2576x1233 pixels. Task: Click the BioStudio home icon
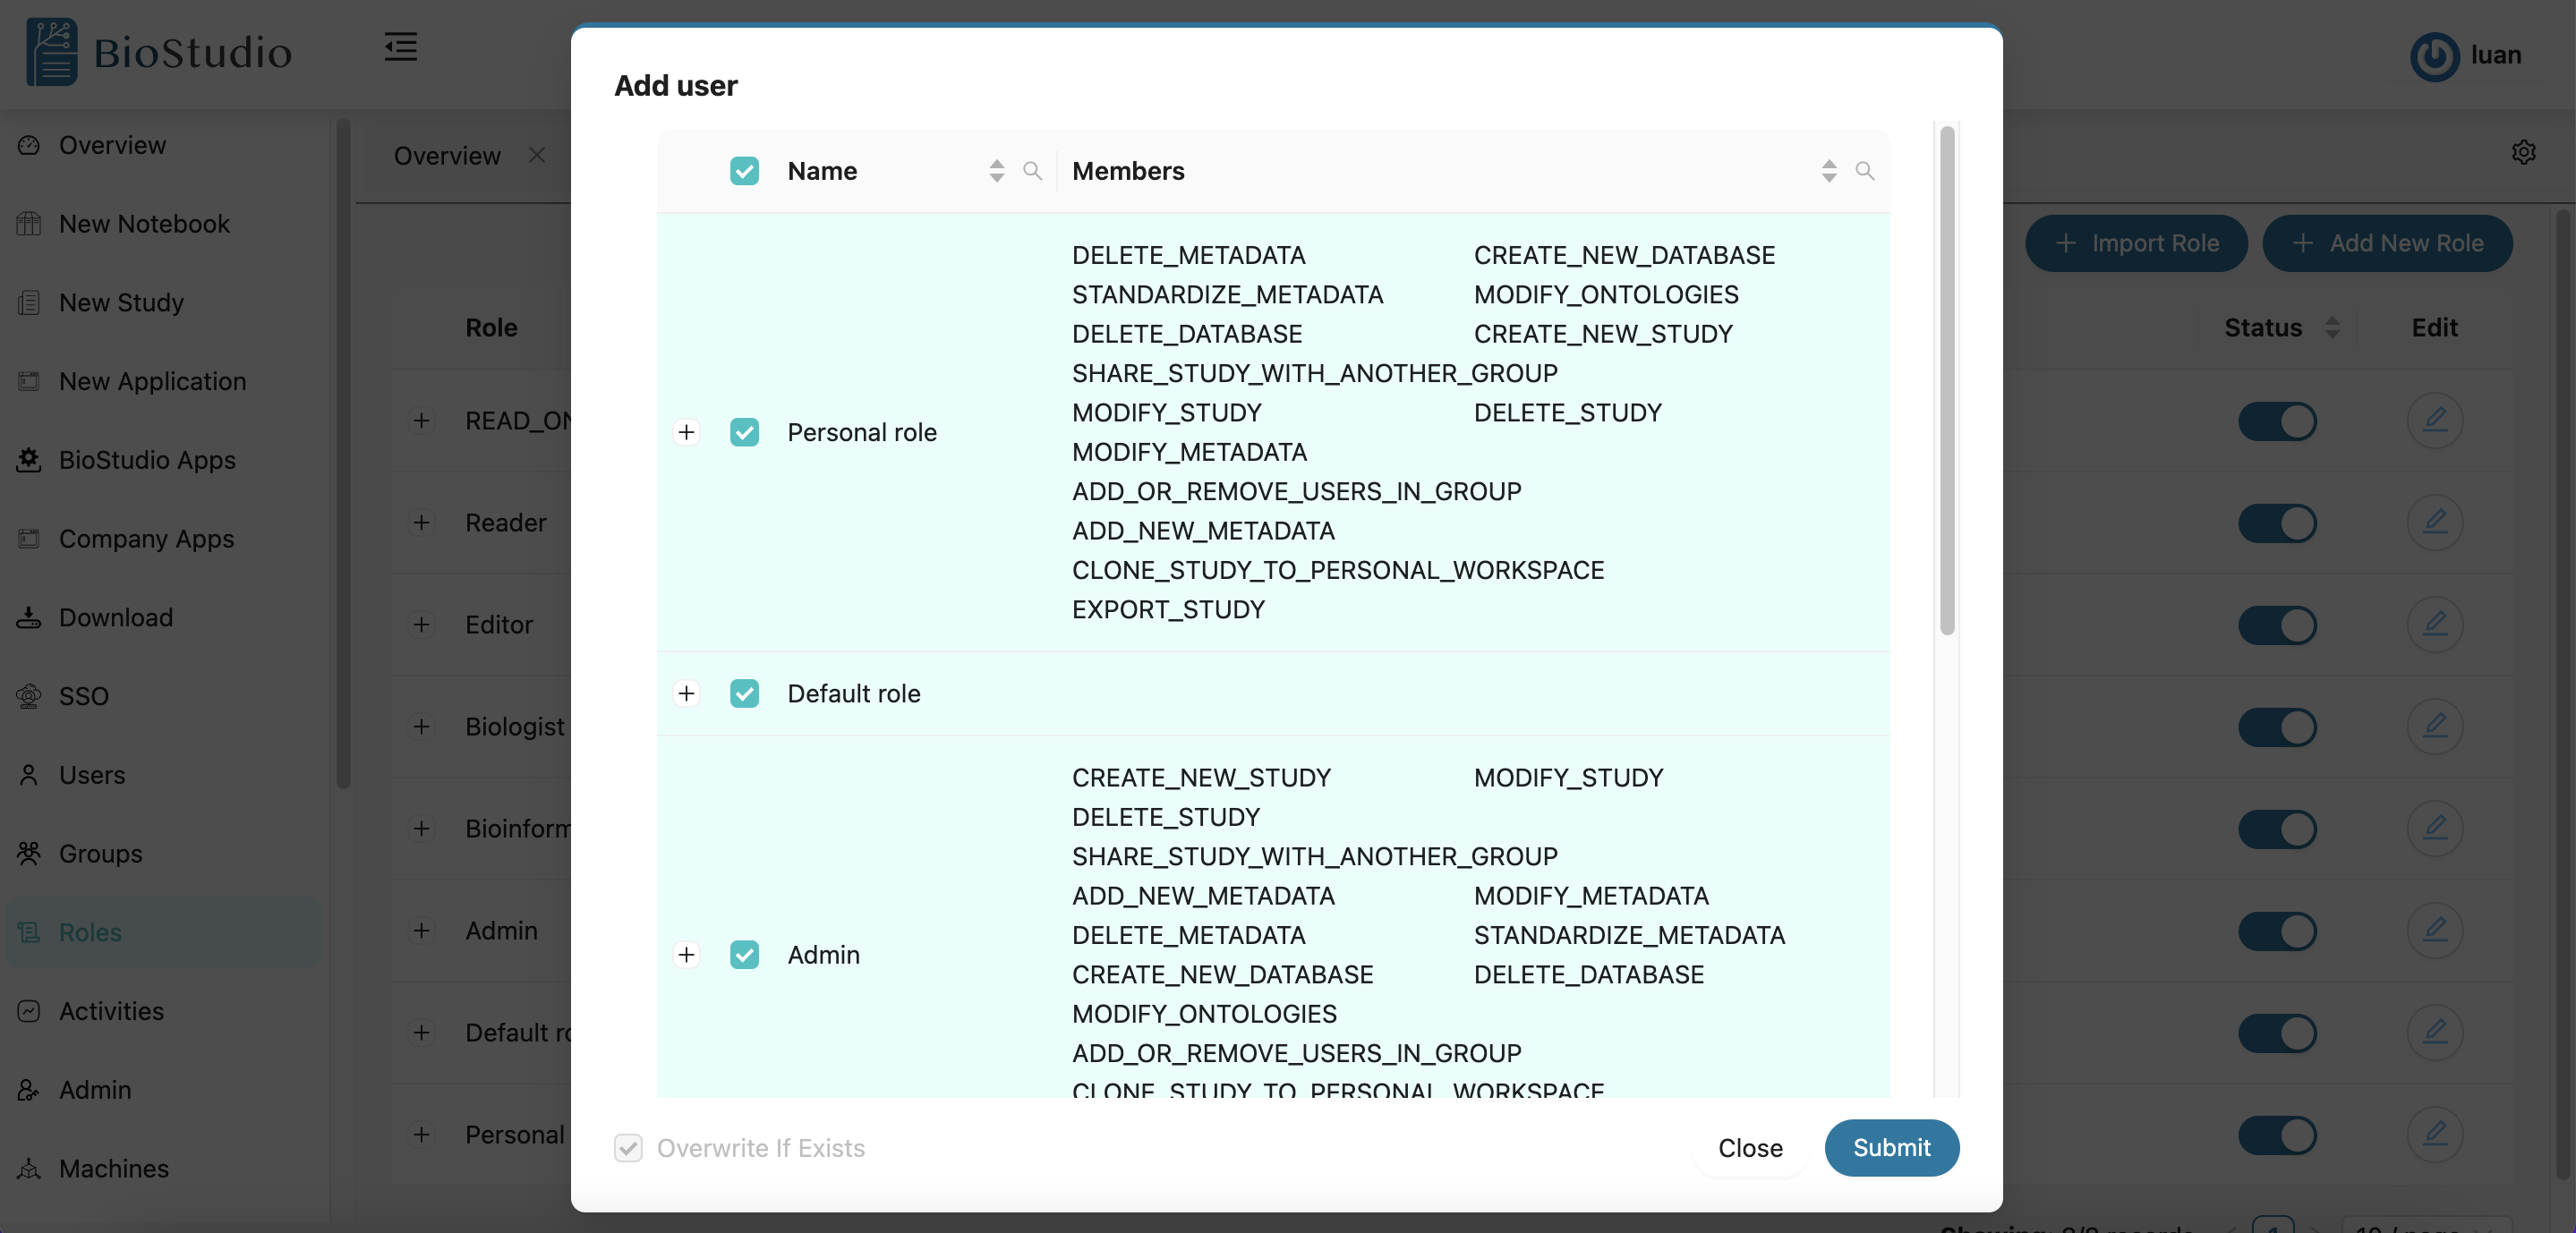pyautogui.click(x=51, y=51)
